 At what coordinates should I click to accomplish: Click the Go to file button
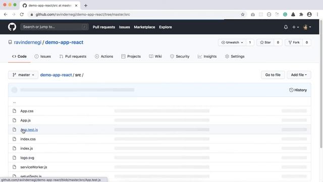coord(273,75)
